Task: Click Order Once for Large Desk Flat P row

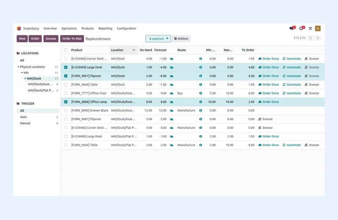Action: [268, 136]
